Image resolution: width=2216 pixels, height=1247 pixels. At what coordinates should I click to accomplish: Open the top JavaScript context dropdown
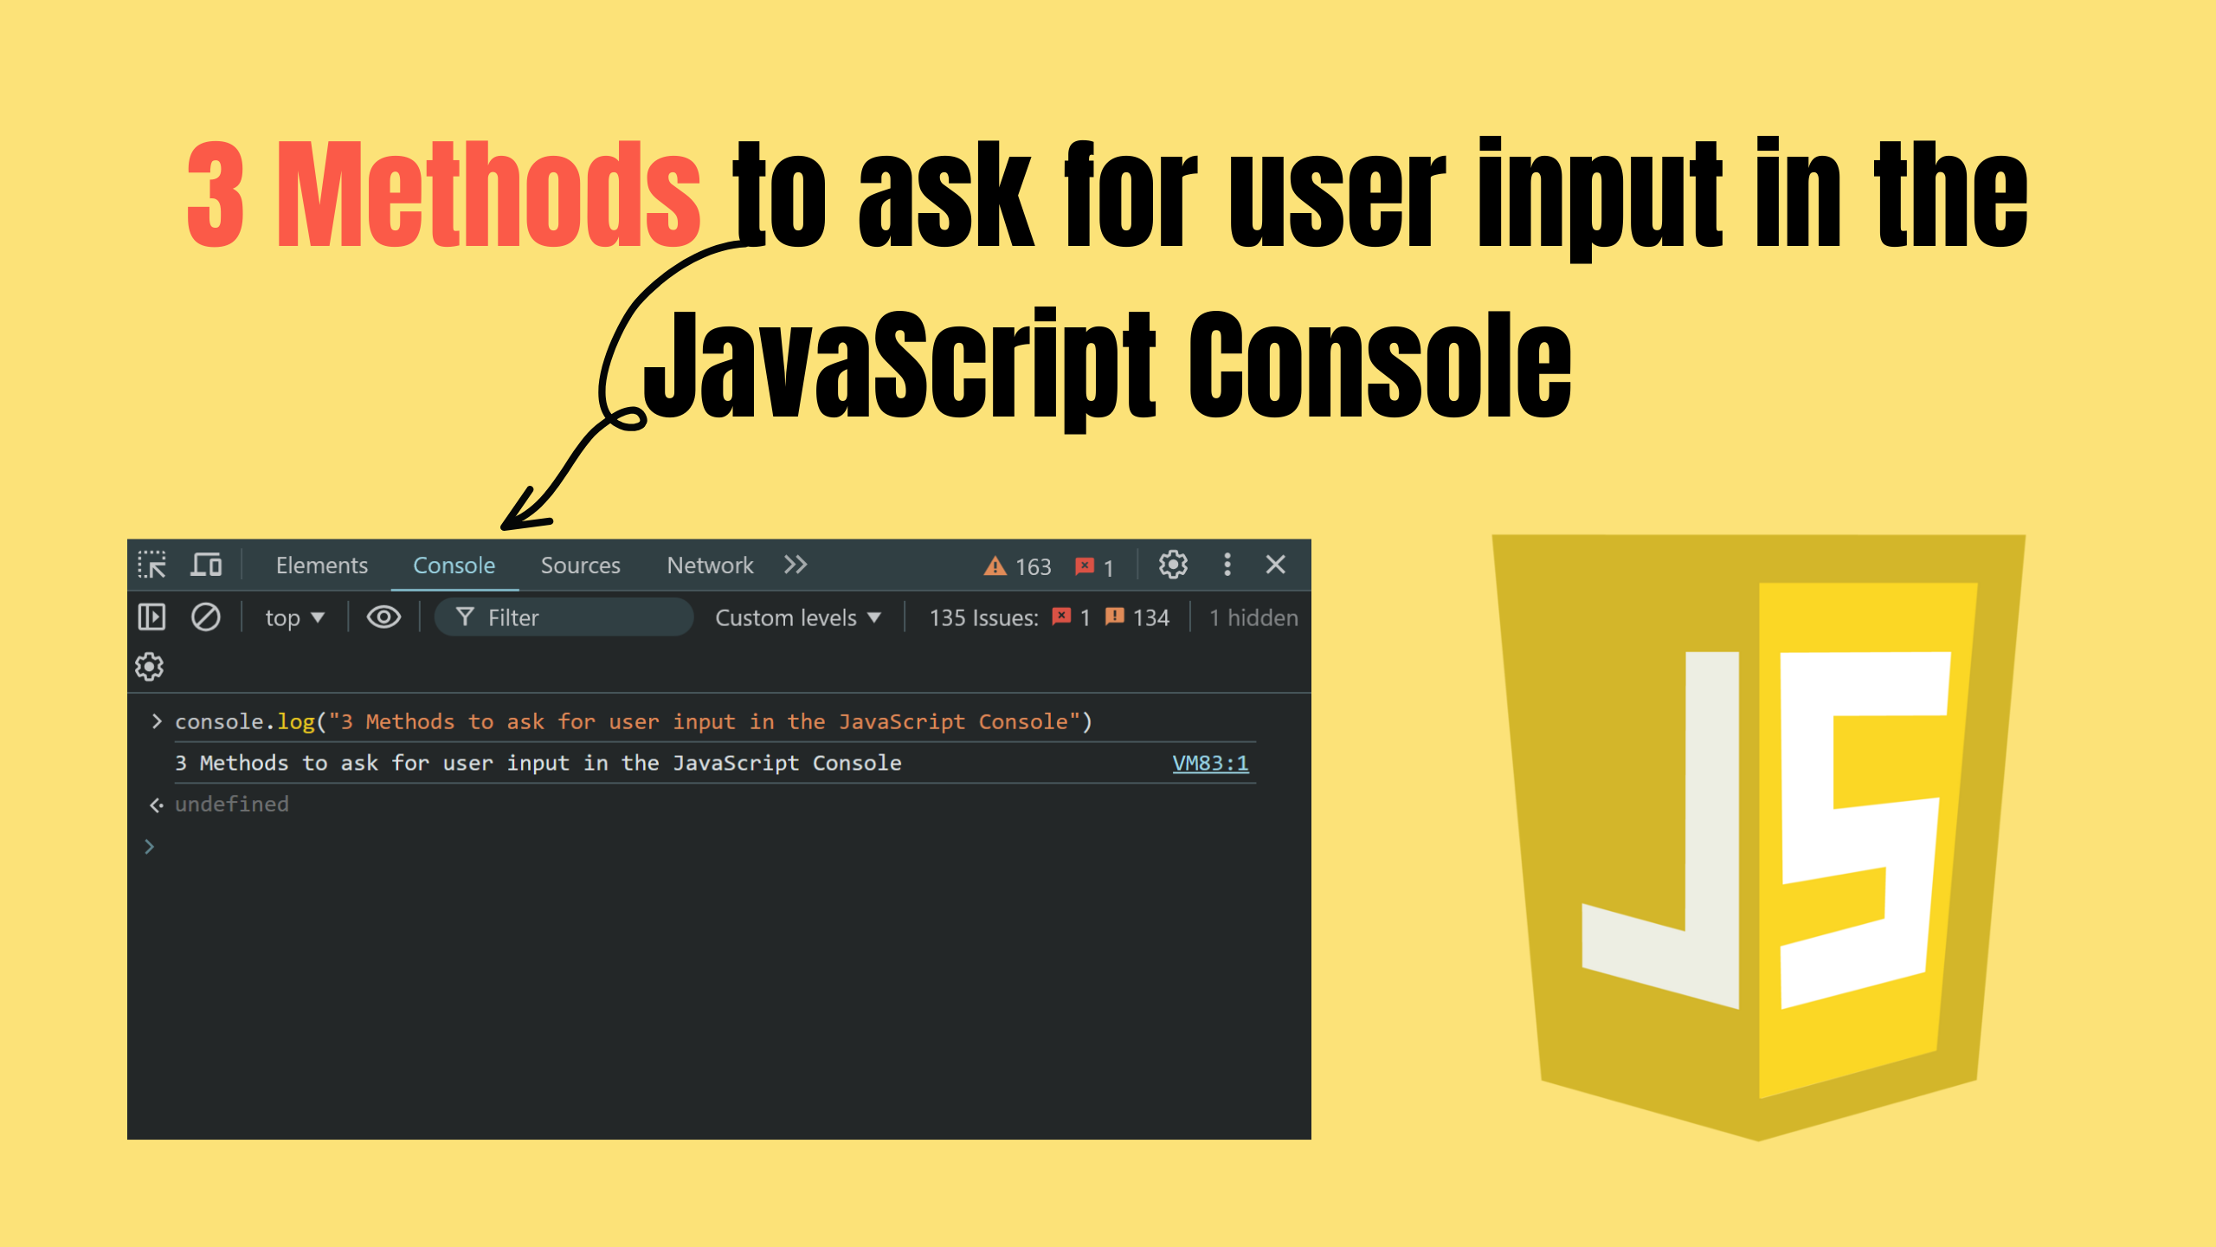pos(294,617)
